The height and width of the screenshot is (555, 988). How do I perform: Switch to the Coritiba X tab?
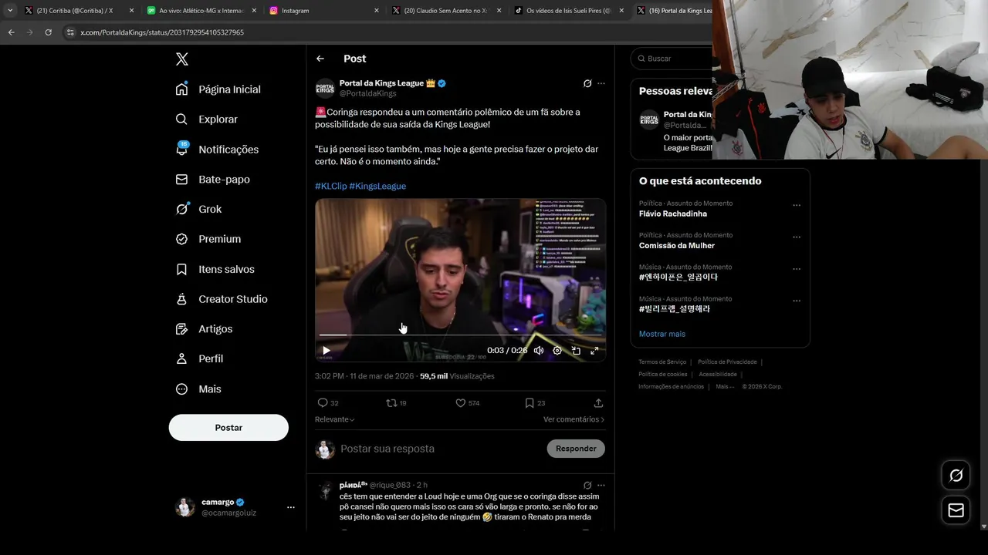[x=76, y=11]
